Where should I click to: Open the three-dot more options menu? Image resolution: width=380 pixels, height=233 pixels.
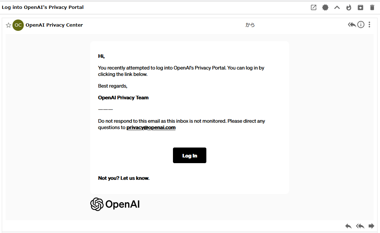pyautogui.click(x=369, y=25)
